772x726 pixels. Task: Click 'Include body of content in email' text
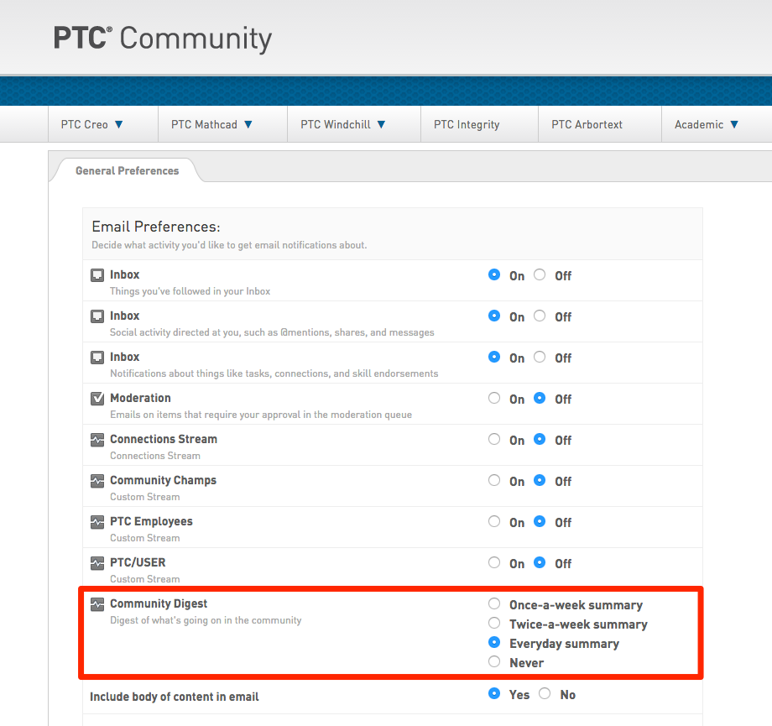174,697
